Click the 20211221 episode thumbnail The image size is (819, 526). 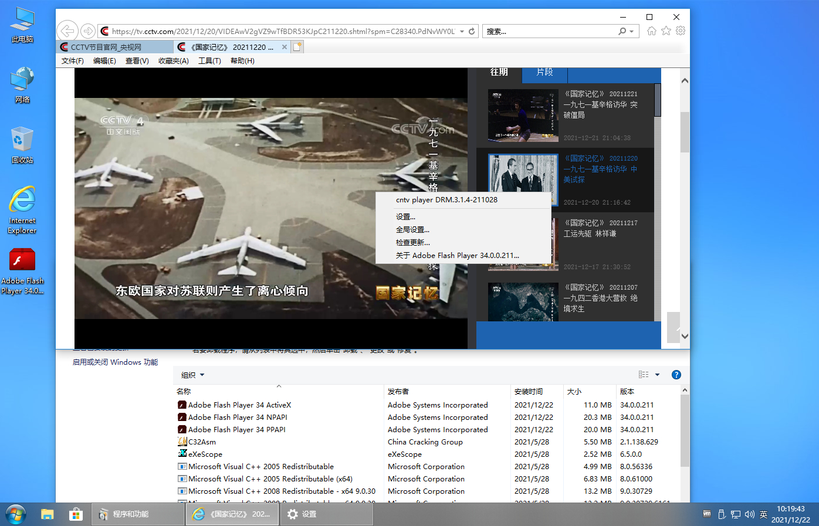click(523, 116)
